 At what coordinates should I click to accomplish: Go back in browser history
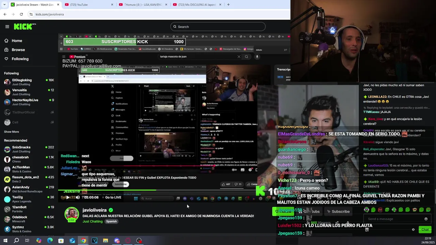click(x=5, y=14)
